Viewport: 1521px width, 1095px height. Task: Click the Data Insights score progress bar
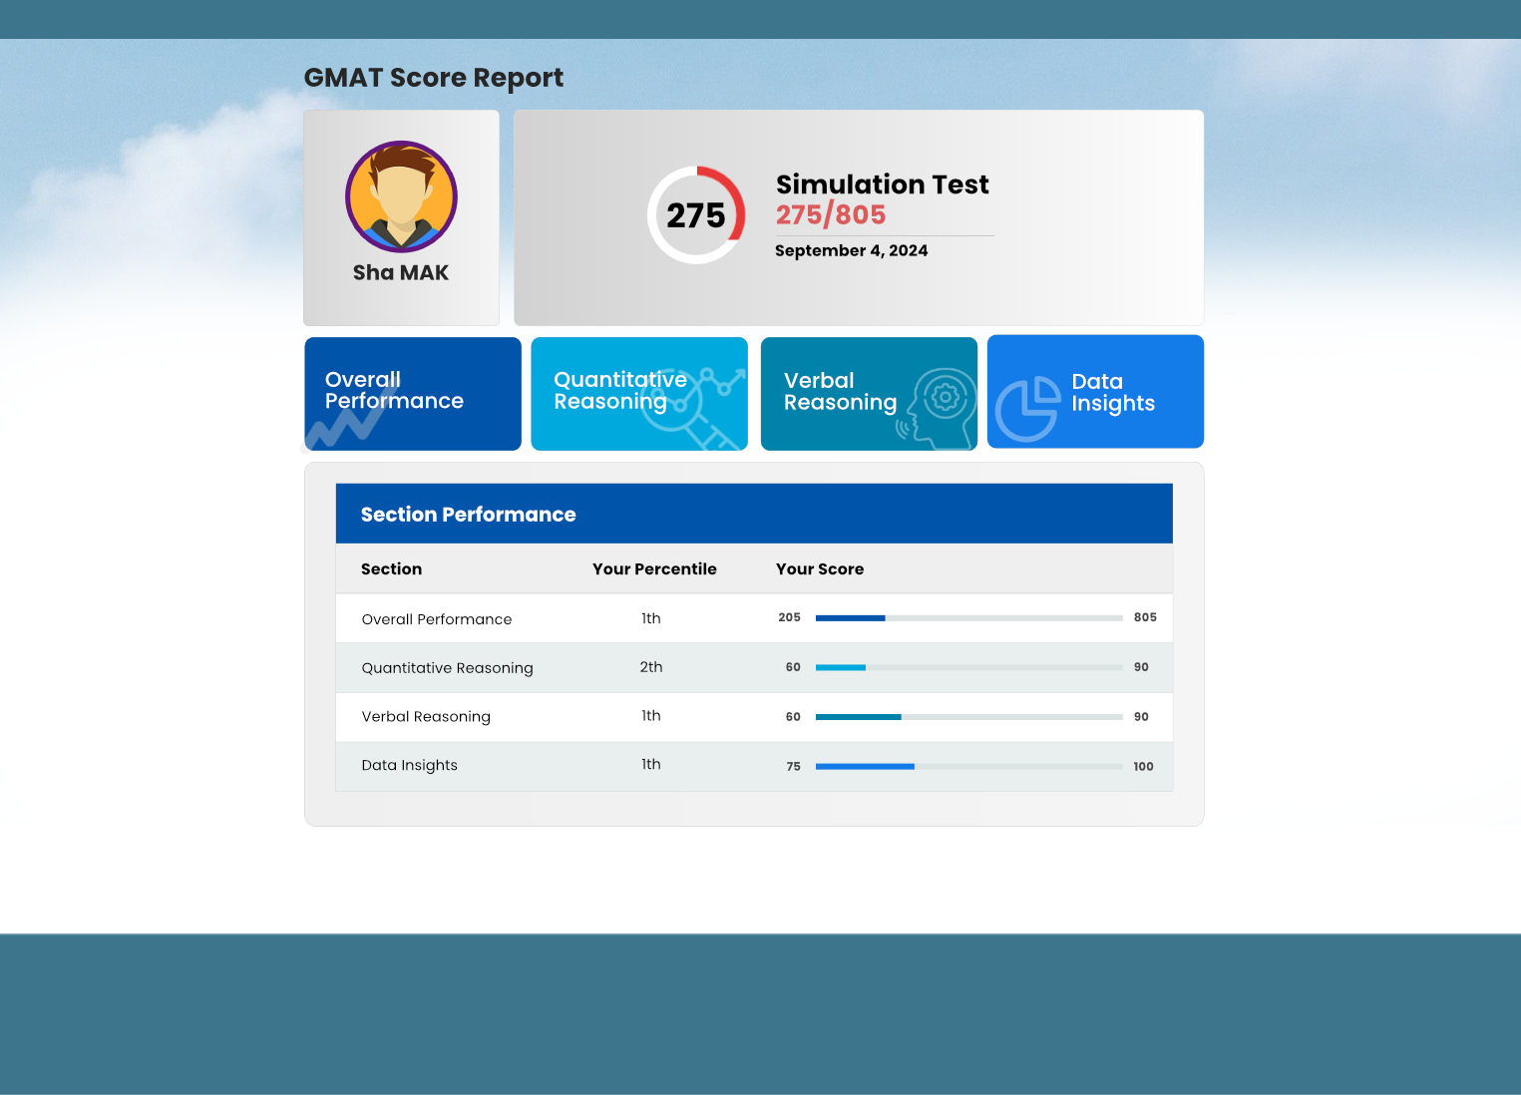click(x=969, y=766)
